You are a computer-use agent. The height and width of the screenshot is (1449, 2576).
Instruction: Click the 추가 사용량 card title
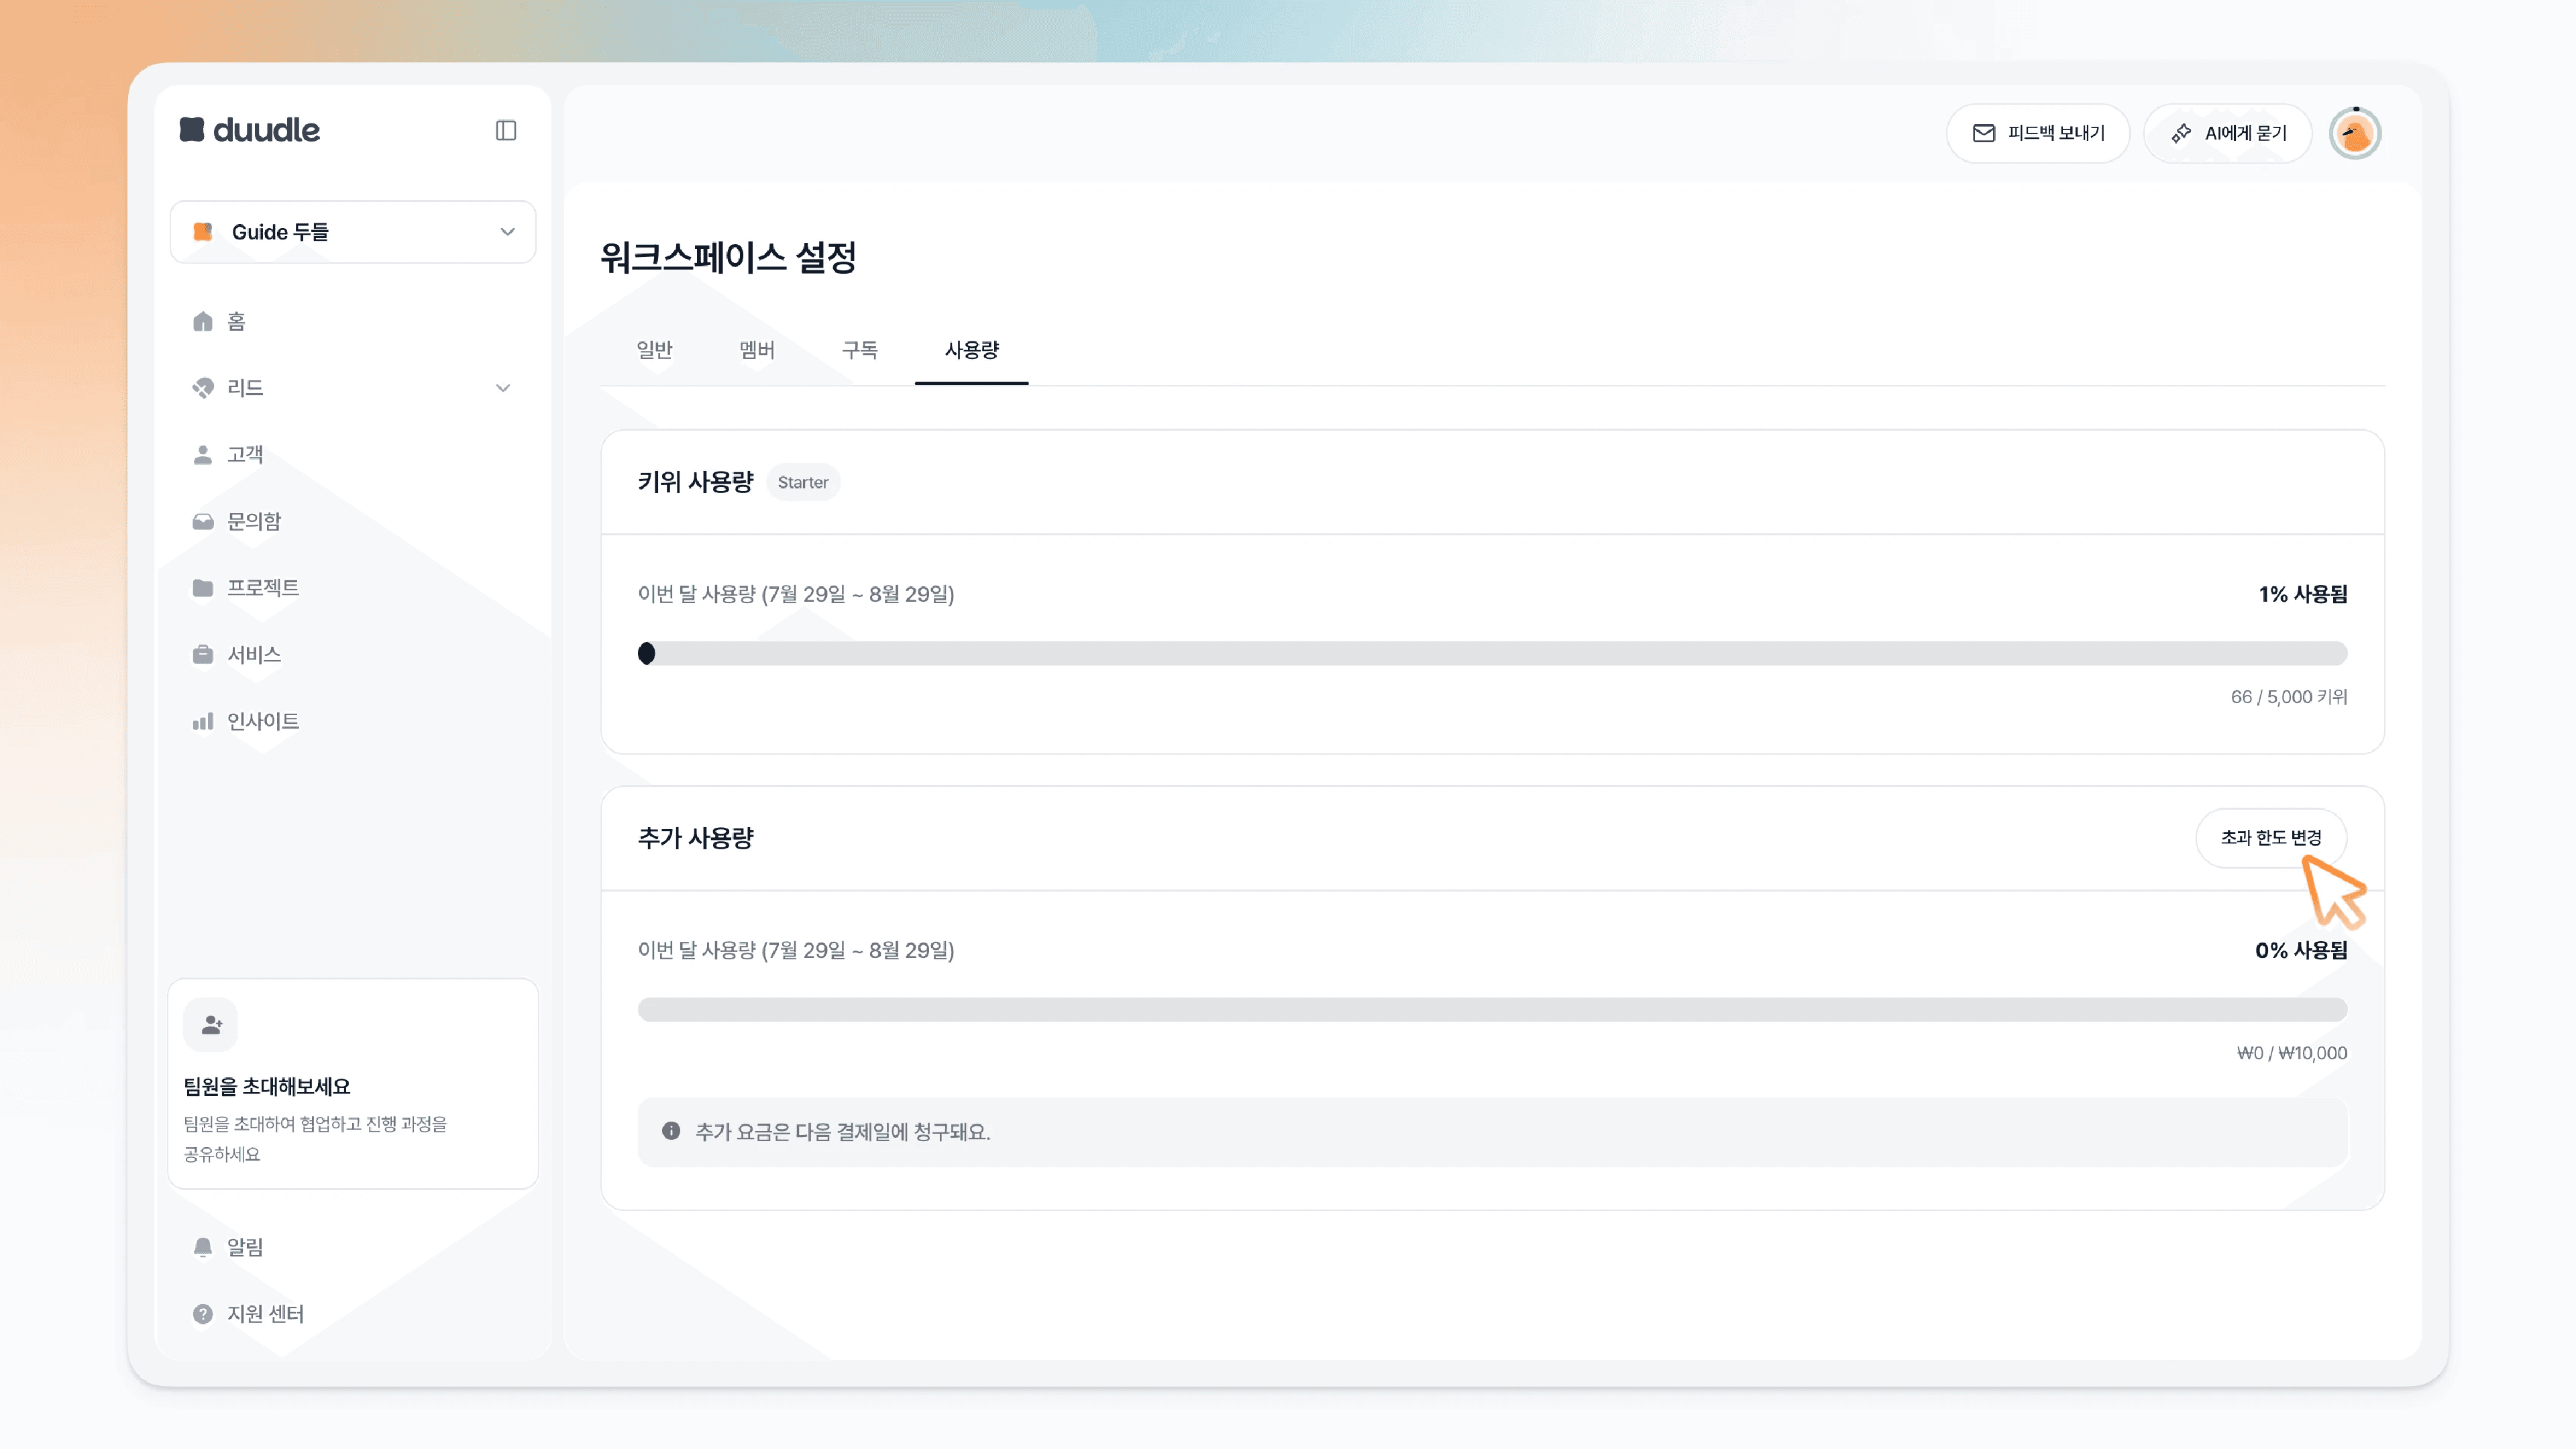[x=696, y=838]
